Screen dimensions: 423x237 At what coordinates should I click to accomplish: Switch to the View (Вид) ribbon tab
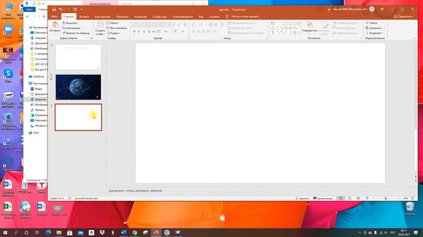point(201,16)
